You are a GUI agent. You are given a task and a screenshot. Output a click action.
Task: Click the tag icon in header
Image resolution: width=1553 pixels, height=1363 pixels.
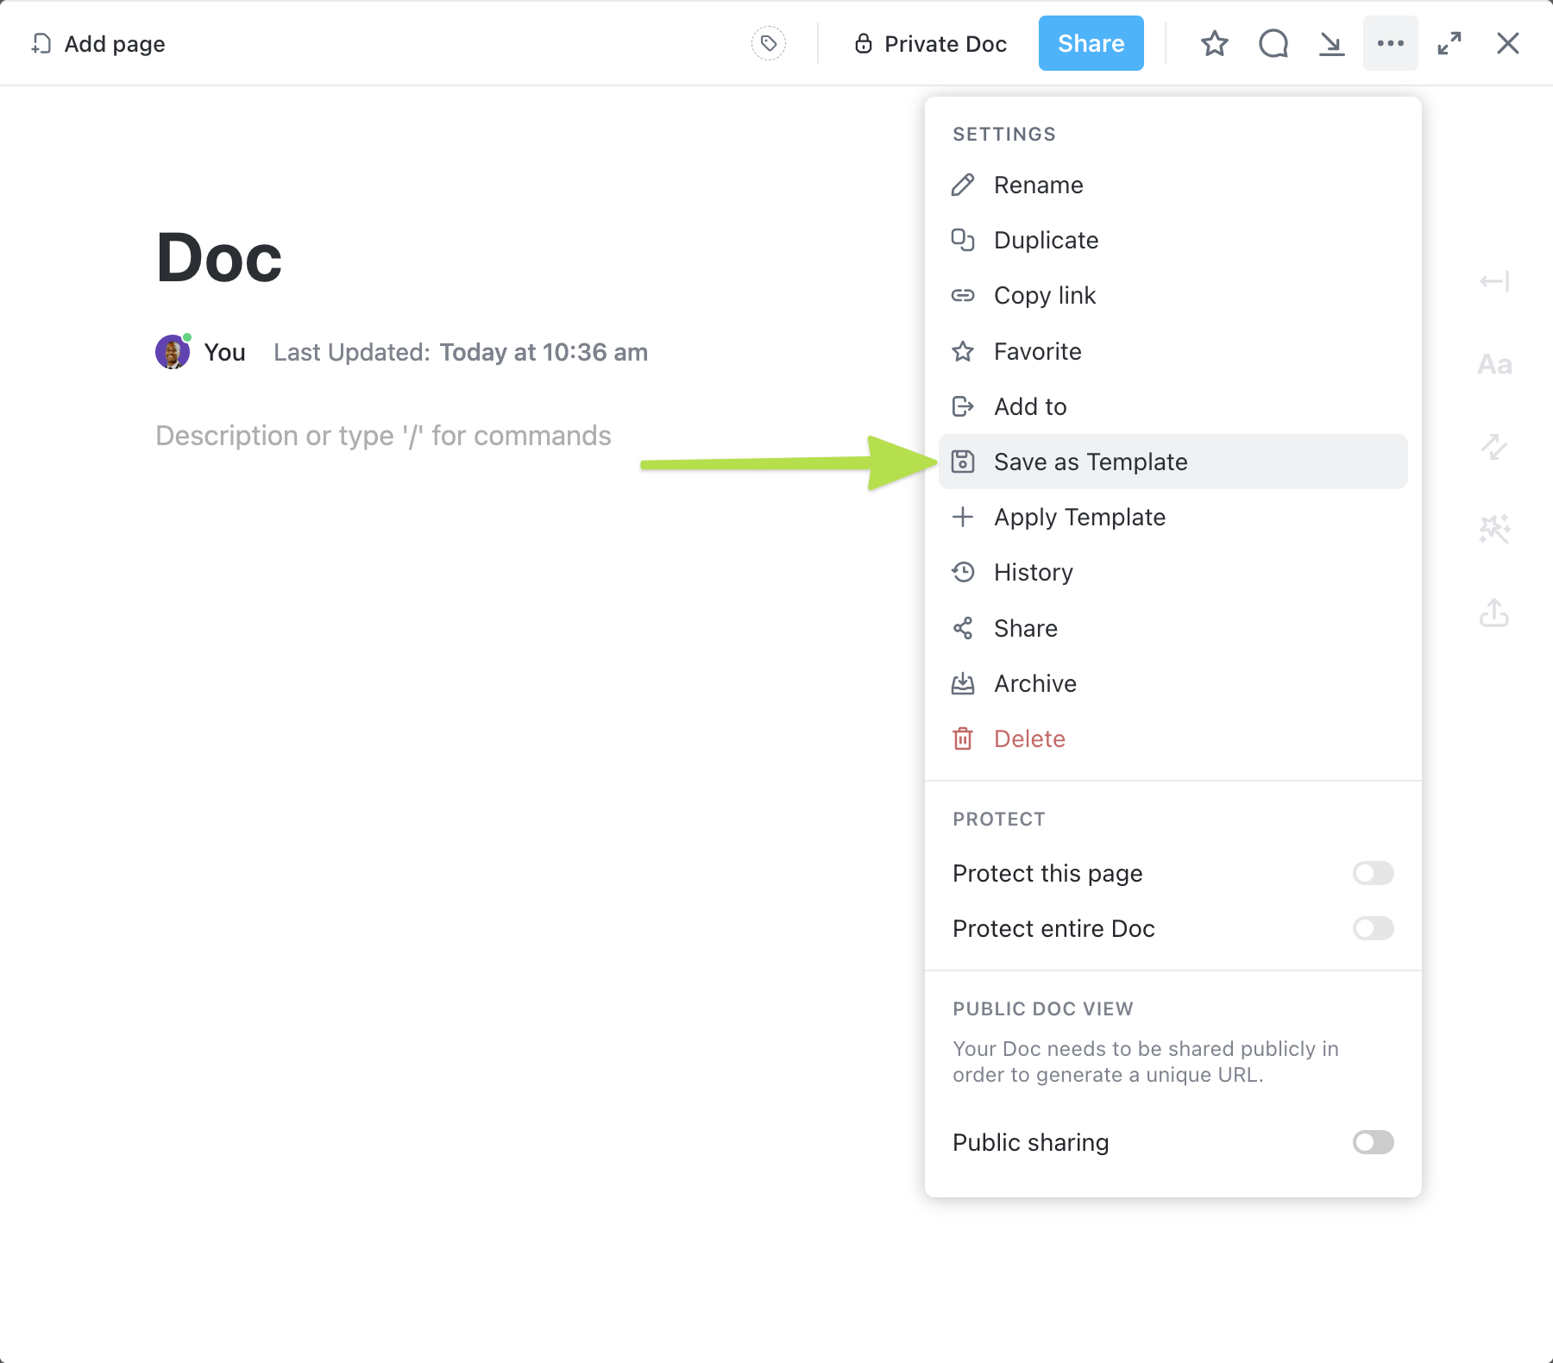768,43
